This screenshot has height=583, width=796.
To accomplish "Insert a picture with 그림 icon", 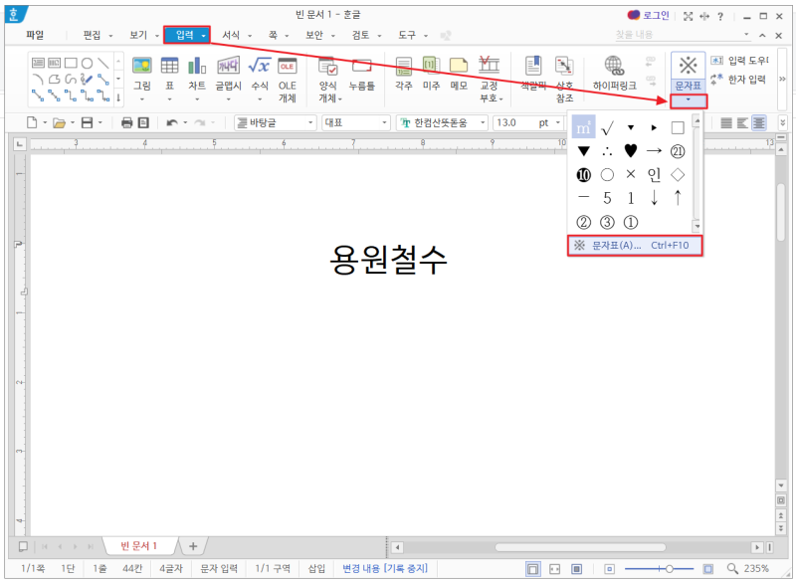I will 142,66.
